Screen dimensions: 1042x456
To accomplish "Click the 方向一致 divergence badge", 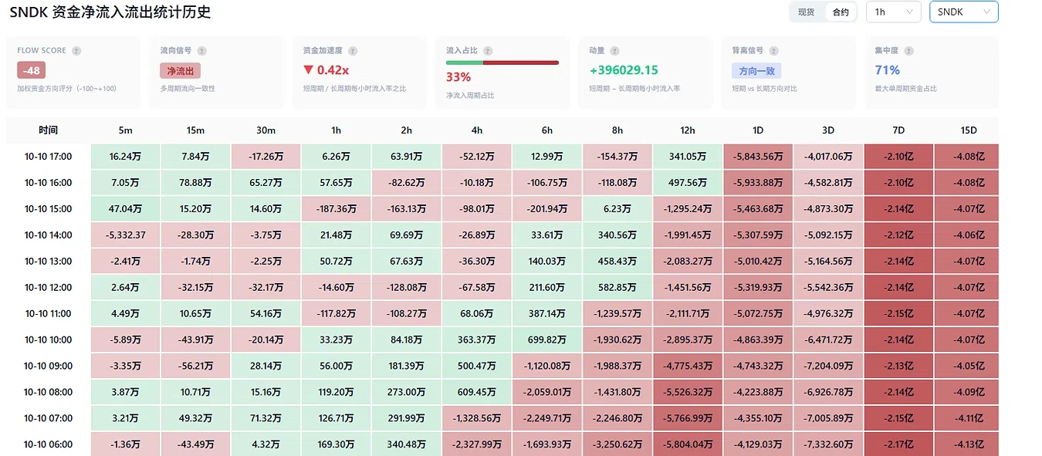I will click(757, 70).
